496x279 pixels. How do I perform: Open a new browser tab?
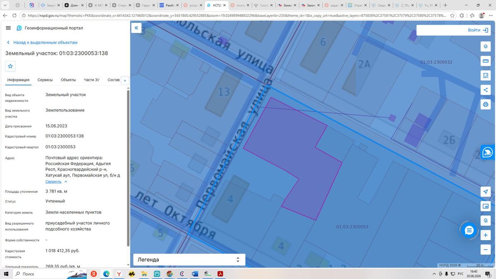[x=445, y=5]
